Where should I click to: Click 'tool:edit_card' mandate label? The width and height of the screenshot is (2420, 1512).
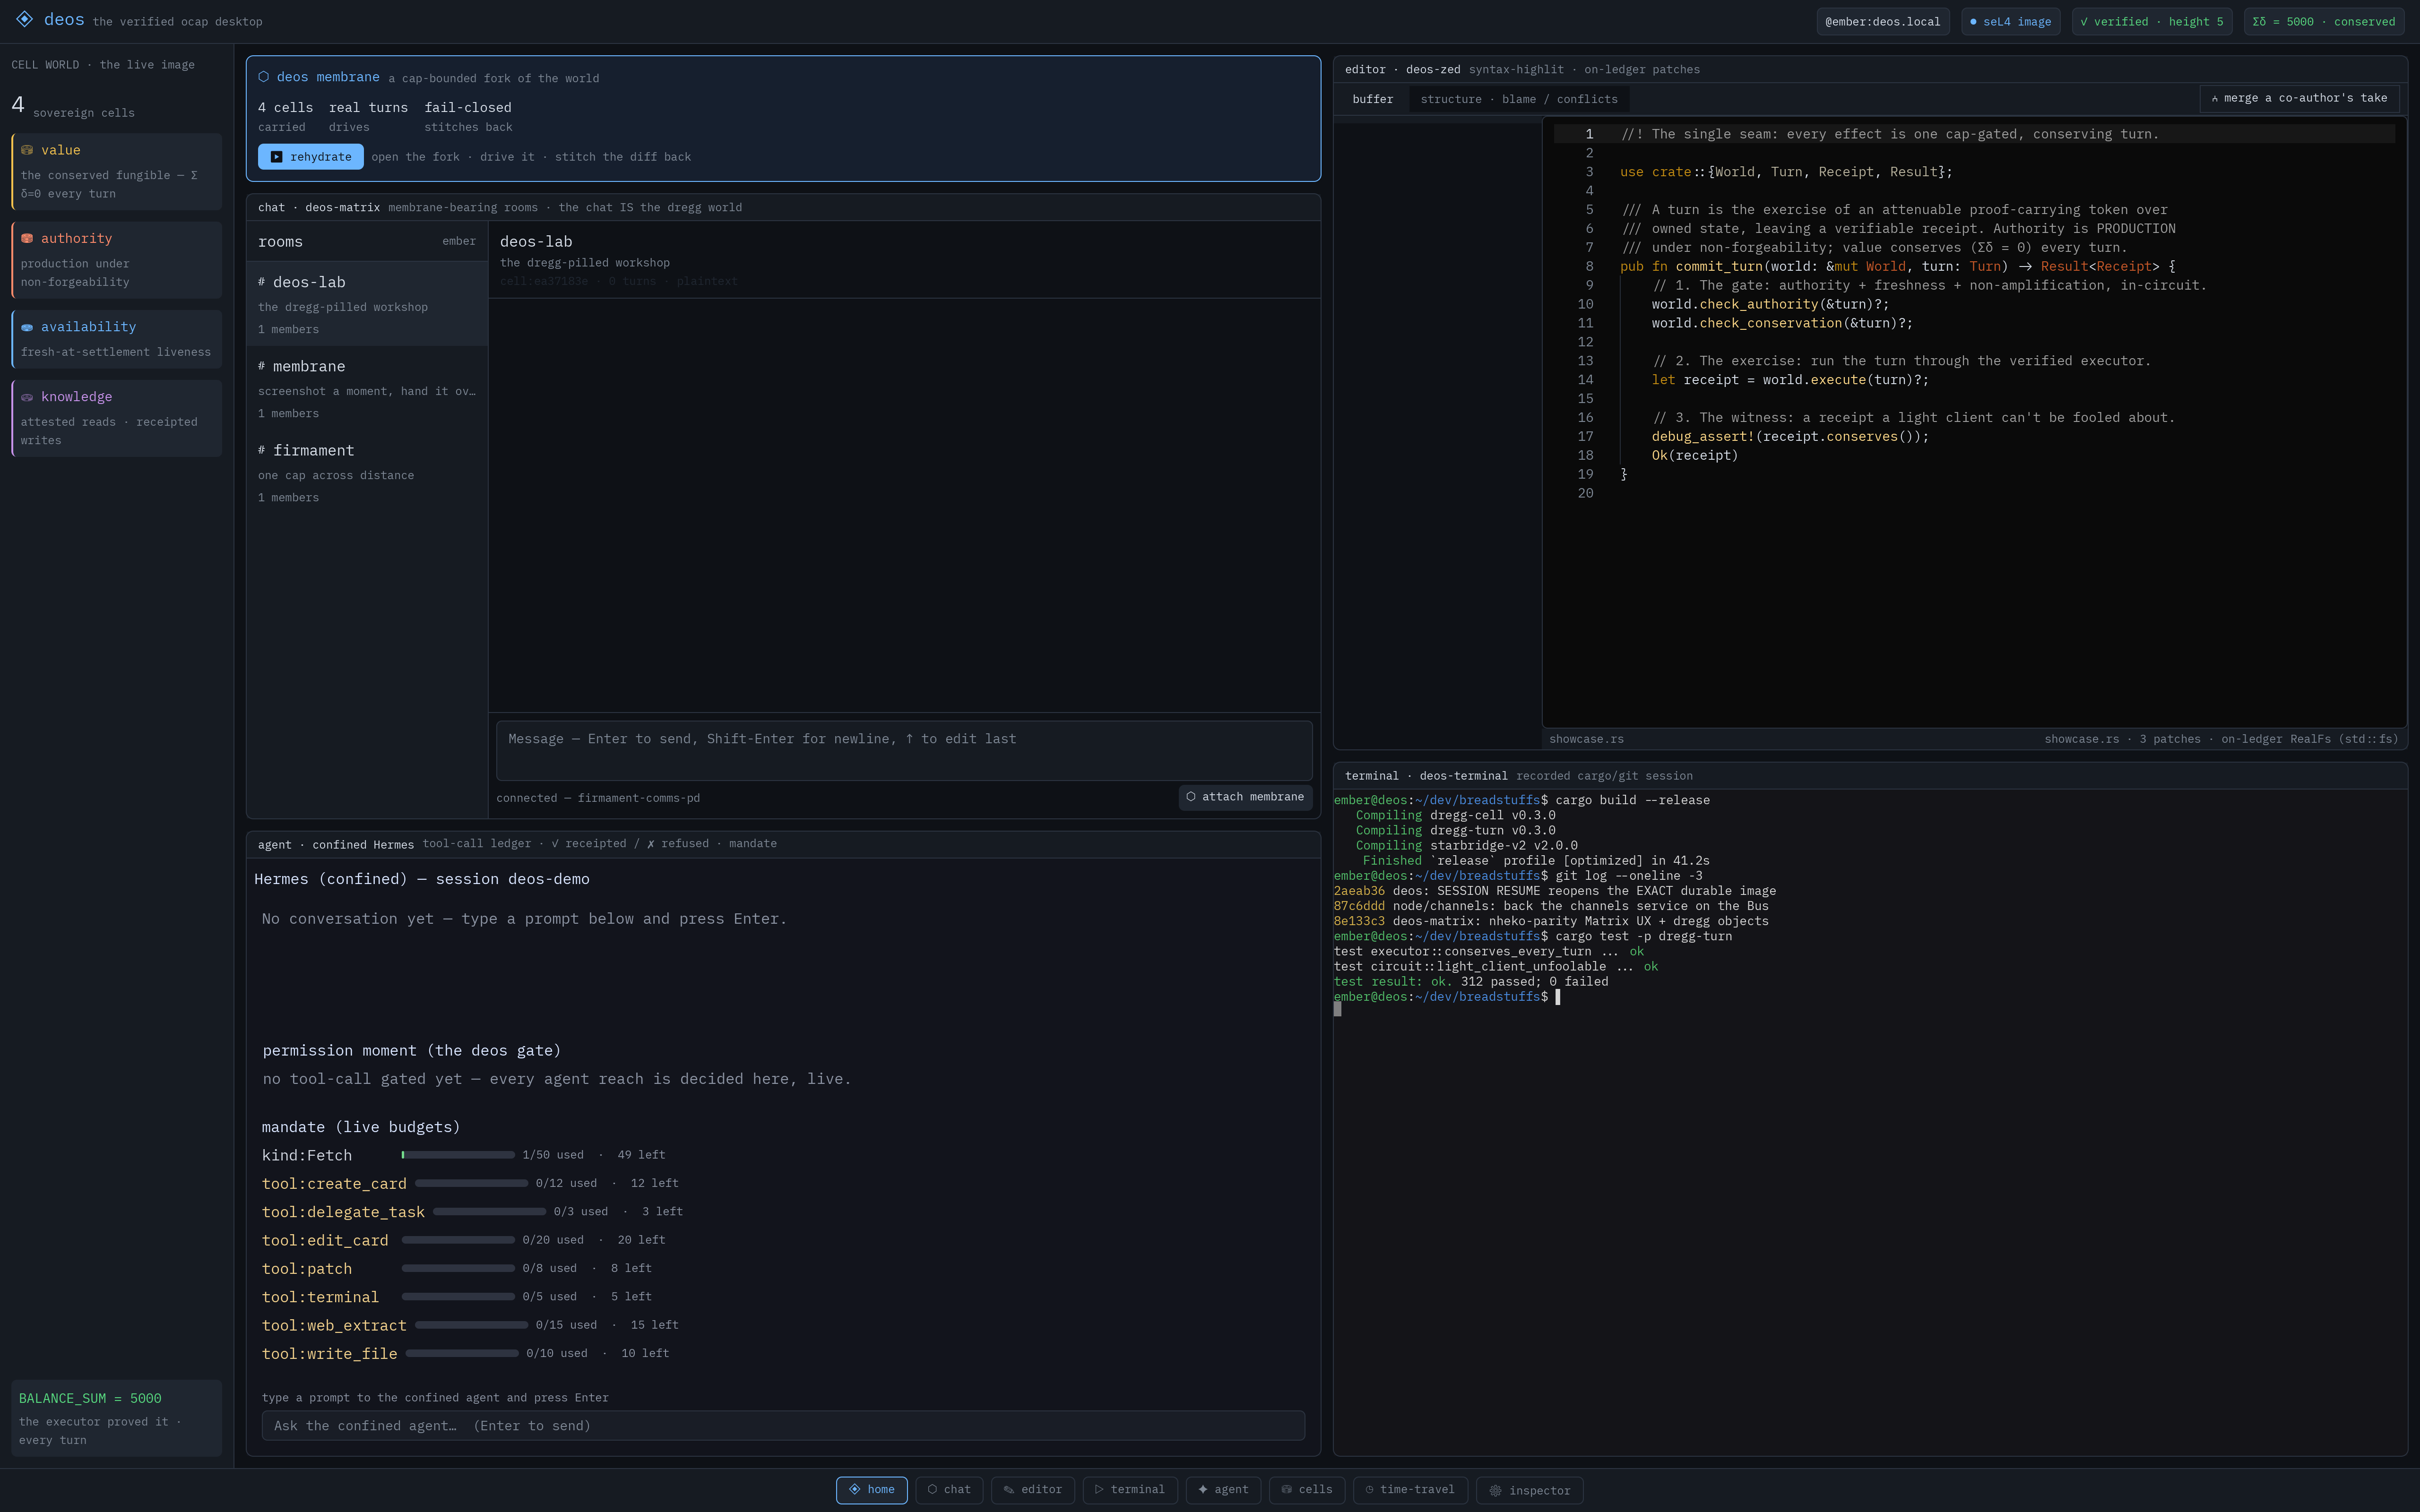click(x=325, y=1240)
